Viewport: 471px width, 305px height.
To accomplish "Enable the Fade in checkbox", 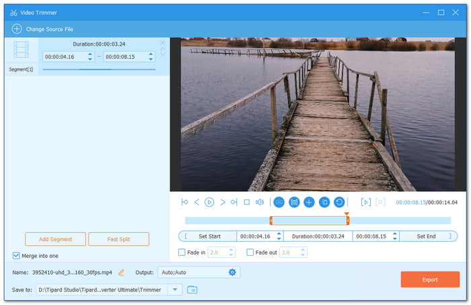I will 182,252.
